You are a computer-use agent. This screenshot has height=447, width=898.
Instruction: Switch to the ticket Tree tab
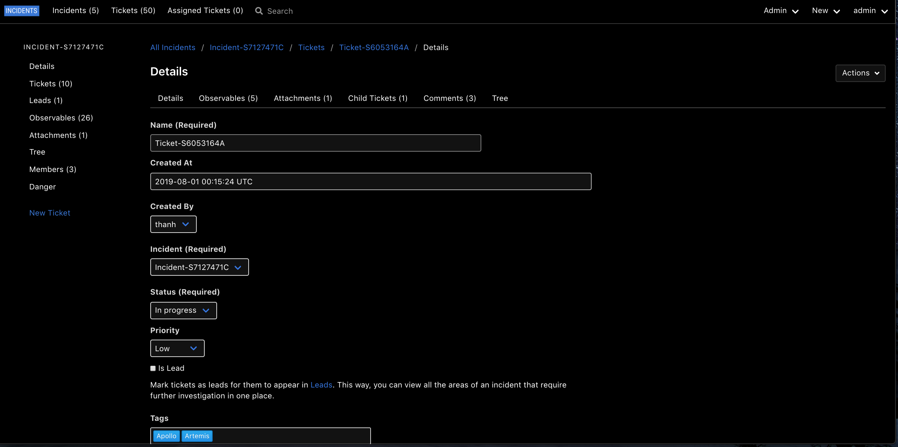coord(500,98)
